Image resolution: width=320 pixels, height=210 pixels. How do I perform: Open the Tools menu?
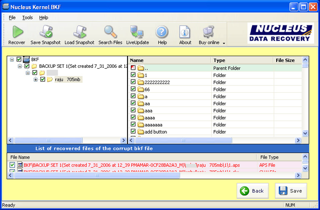tap(27, 17)
